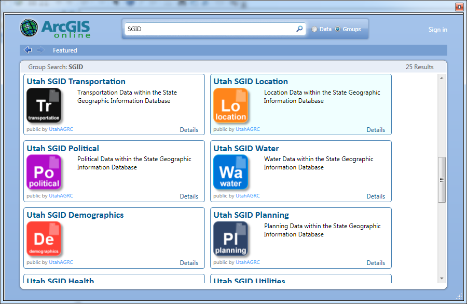Open the red Demographics De icon

[x=44, y=239]
